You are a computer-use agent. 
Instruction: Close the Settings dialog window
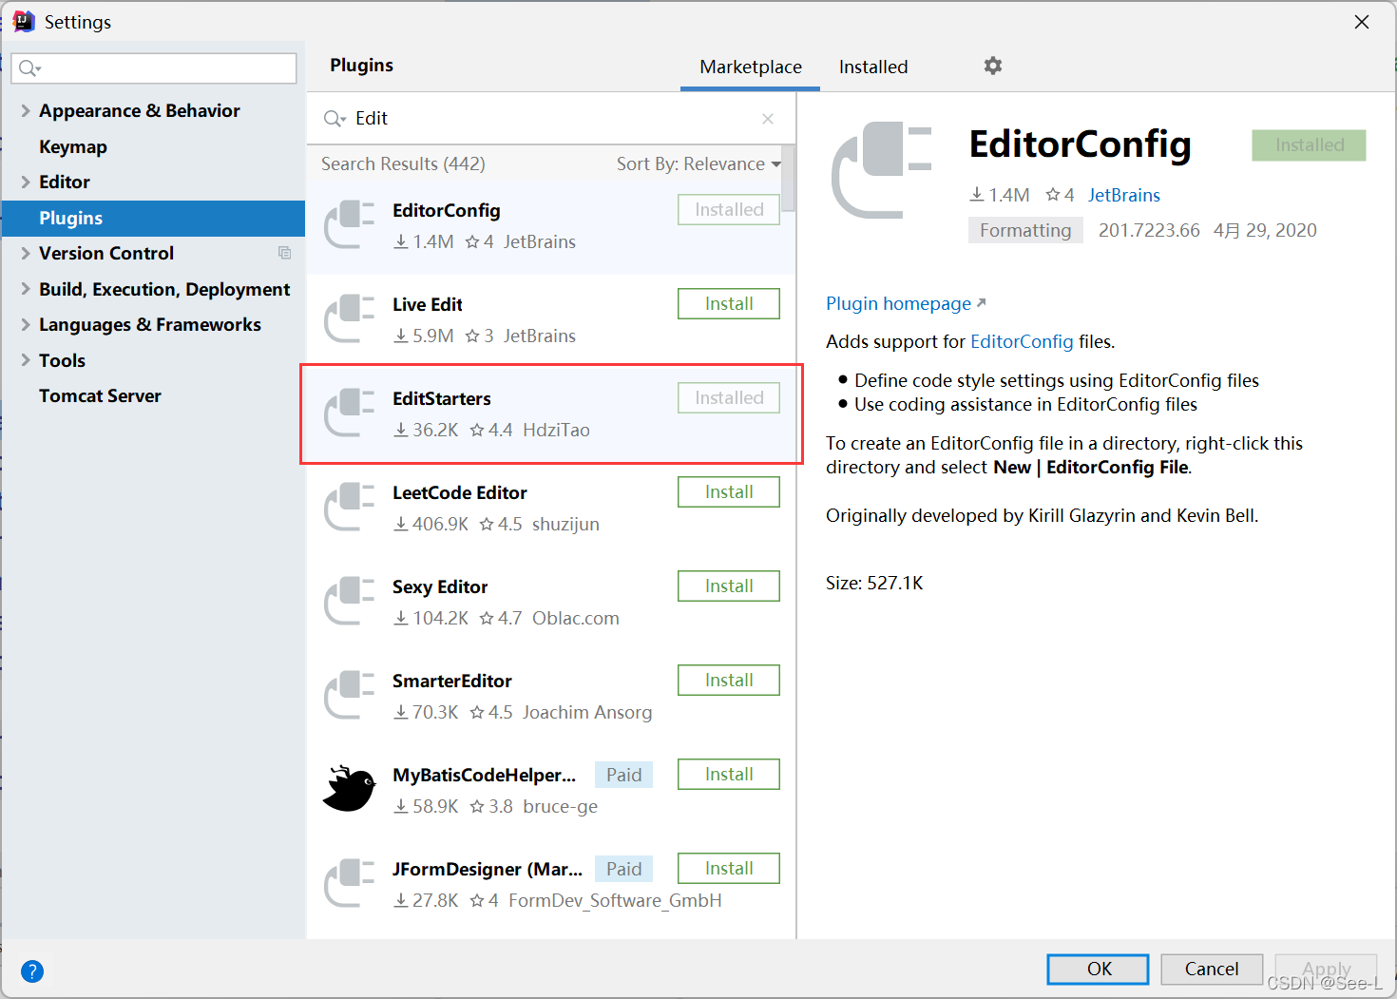coord(1362,22)
